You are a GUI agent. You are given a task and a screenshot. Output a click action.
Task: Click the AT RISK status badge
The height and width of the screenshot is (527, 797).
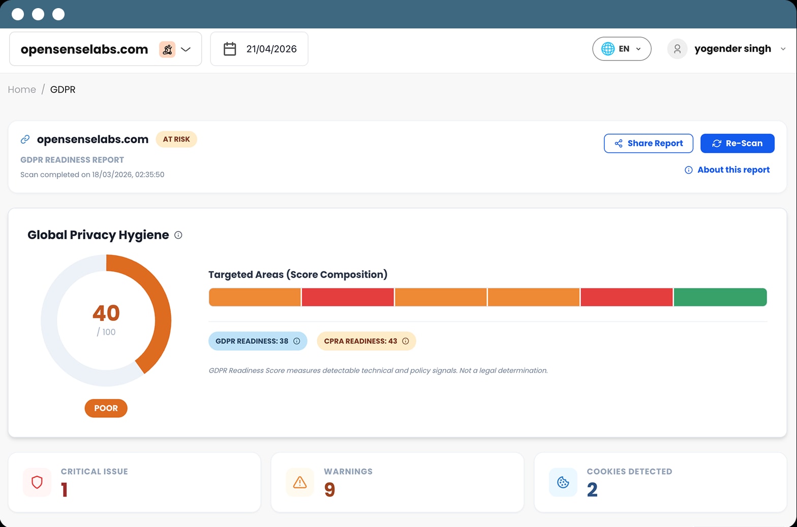(176, 139)
